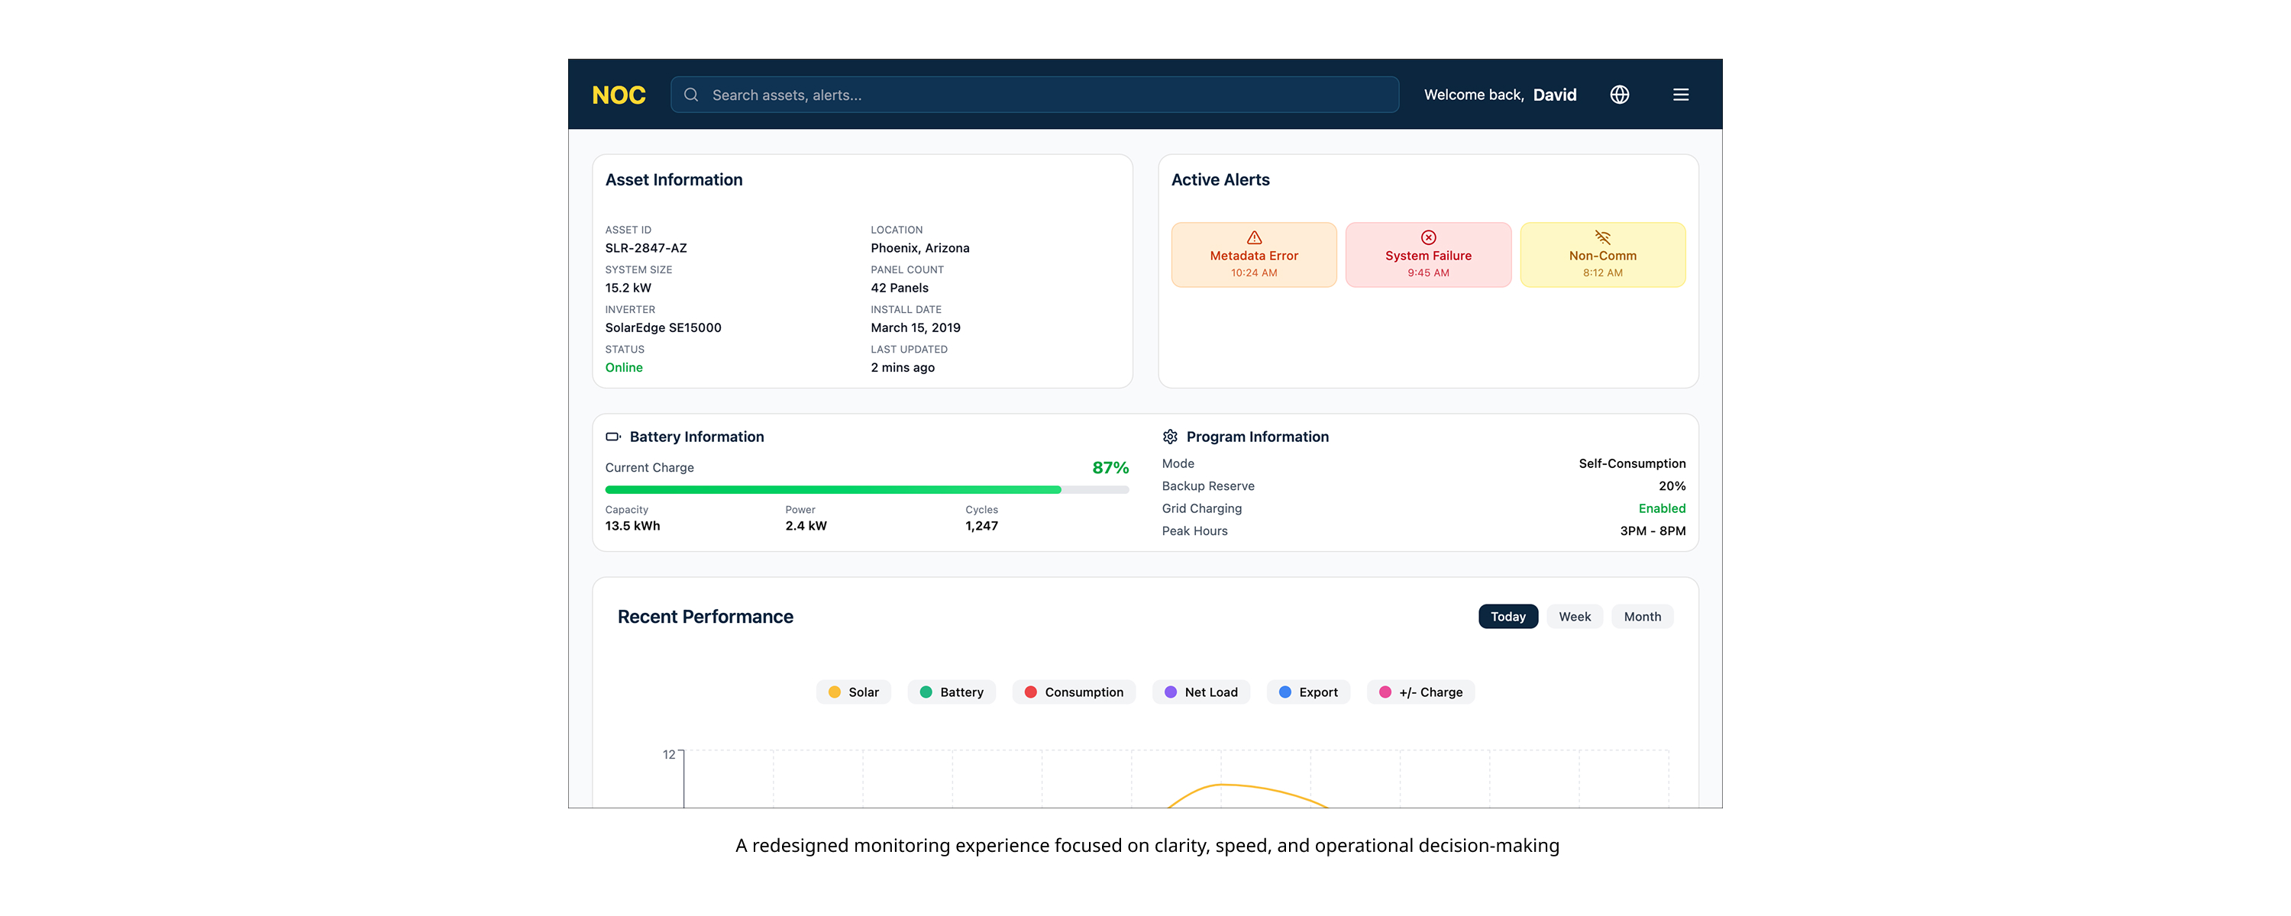Switch performance view to Month
Viewport: 2291px width, 916px height.
click(x=1641, y=616)
